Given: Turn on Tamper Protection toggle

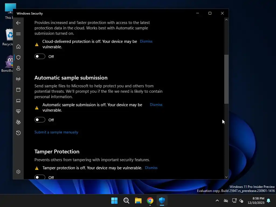Looking at the screenshot, I should [x=40, y=177].
